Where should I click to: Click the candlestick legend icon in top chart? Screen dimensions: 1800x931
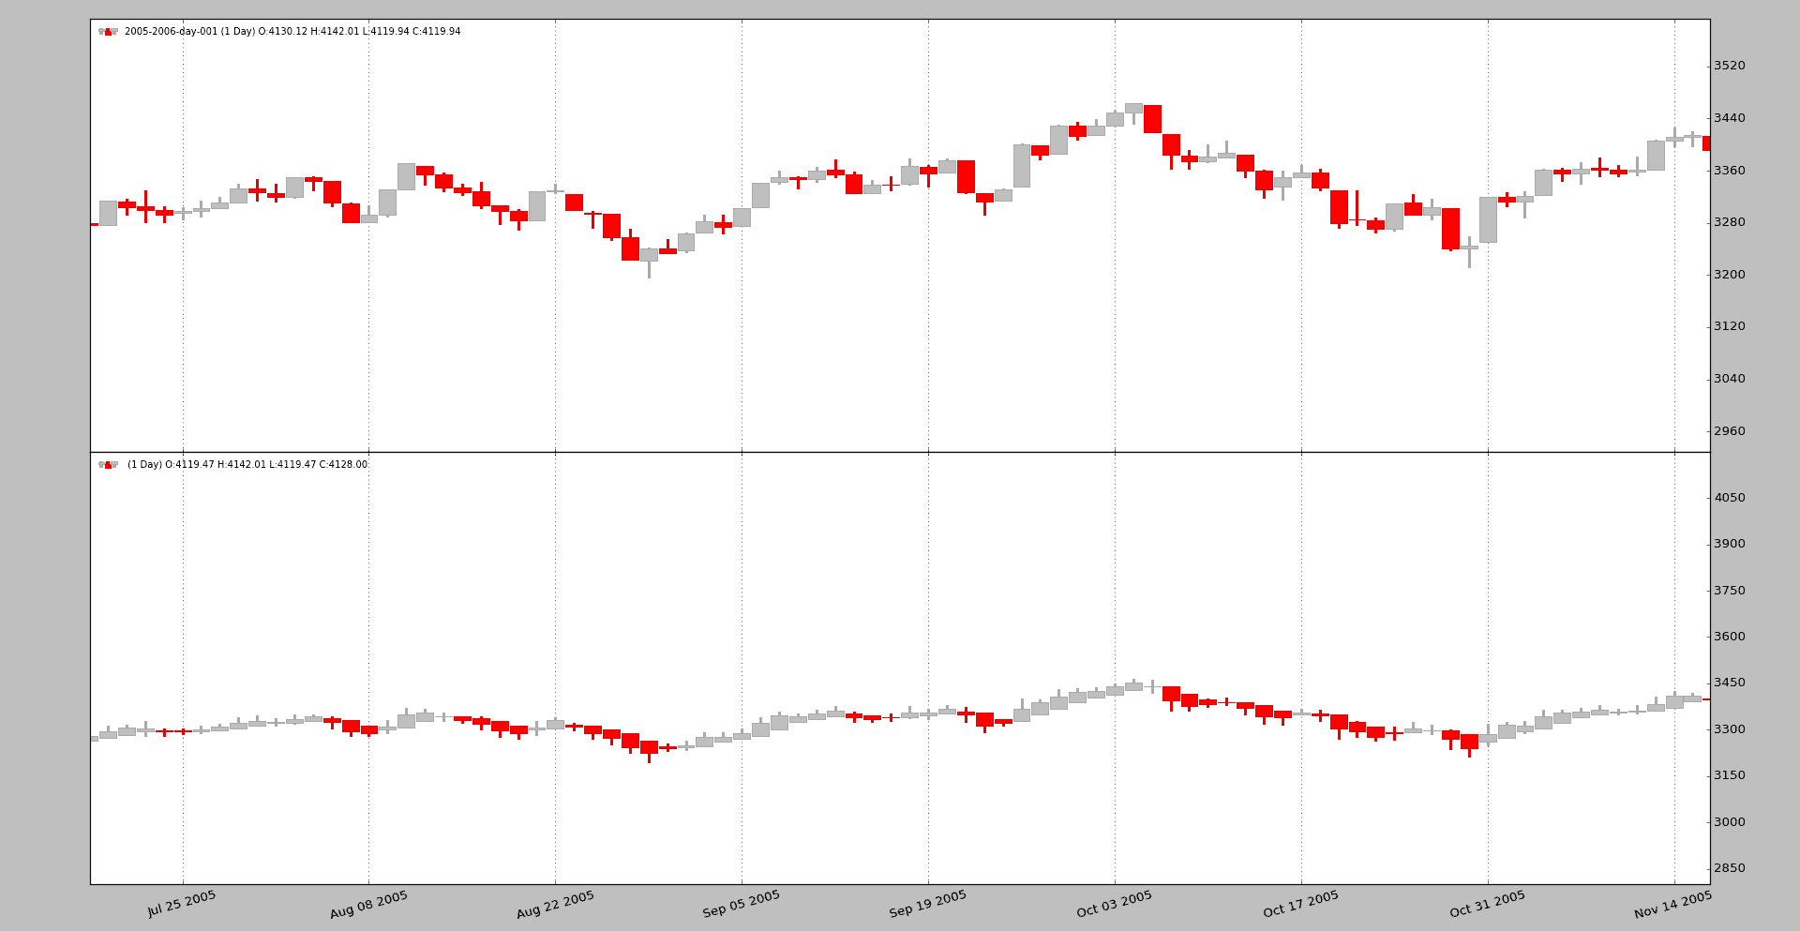[108, 32]
